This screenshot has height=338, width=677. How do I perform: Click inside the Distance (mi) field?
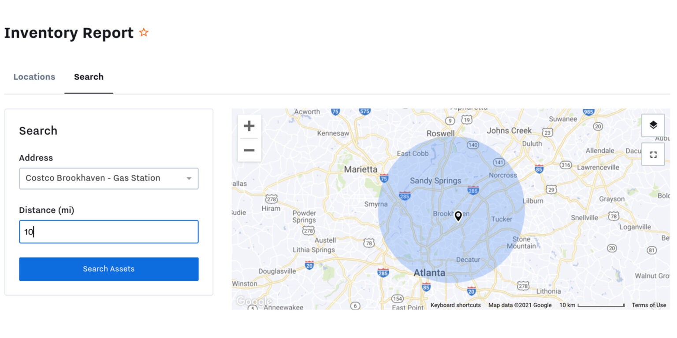tap(108, 231)
